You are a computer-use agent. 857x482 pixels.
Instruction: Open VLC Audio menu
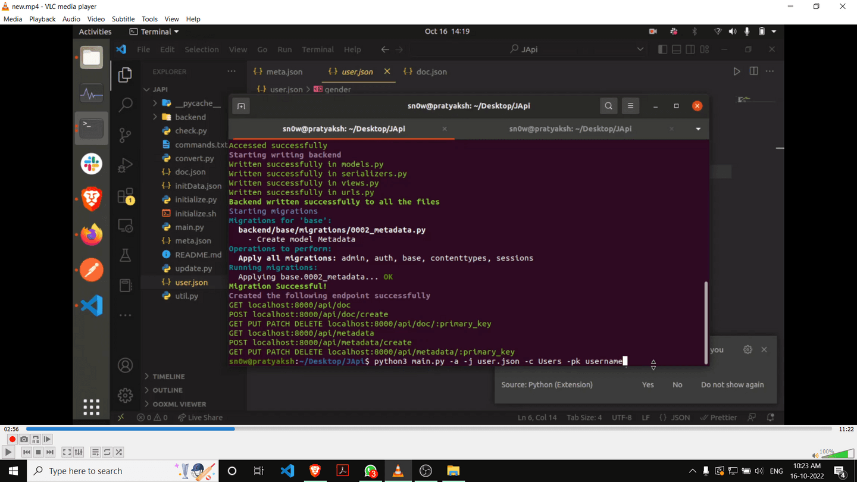[71, 19]
